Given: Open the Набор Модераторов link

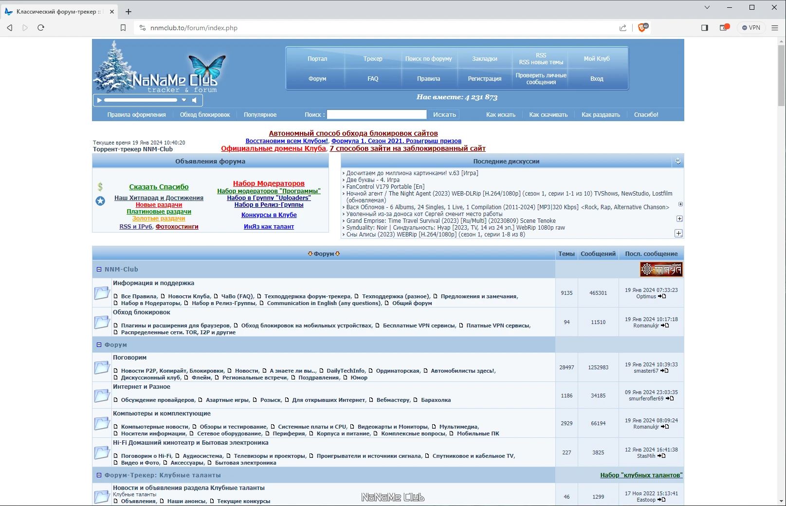Looking at the screenshot, I should click(269, 183).
